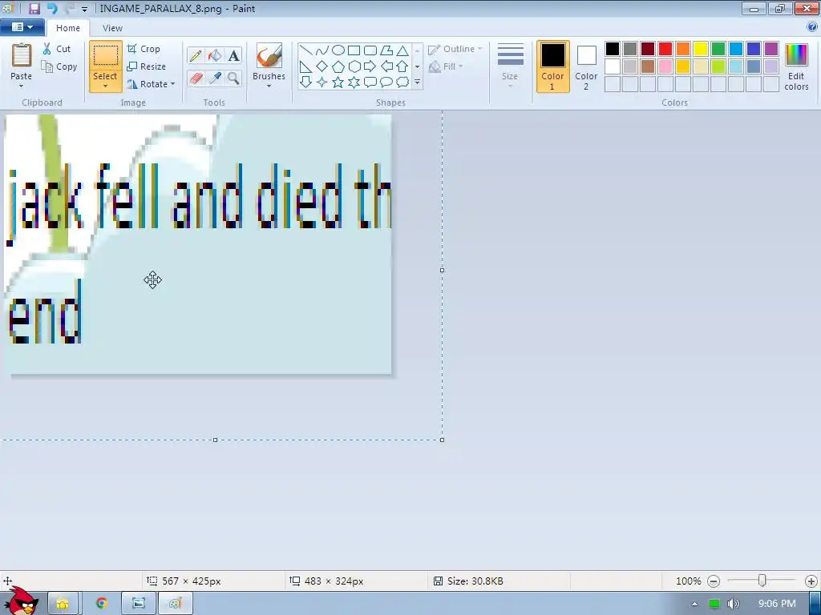The height and width of the screenshot is (615, 821).
Task: Select the Magnifier tool
Action: point(233,78)
